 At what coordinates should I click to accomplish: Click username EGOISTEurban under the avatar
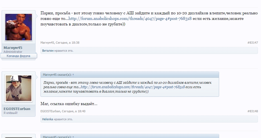[x=17, y=109]
